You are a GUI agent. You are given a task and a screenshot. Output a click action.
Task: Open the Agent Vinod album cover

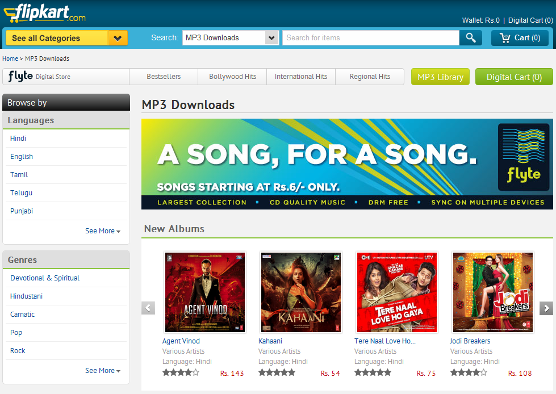[x=205, y=292]
